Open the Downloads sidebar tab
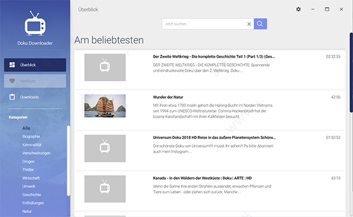 coord(35,97)
